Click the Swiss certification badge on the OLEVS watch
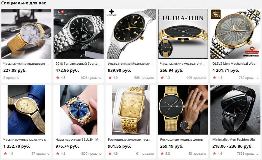262x160 pixels. pos(252,50)
